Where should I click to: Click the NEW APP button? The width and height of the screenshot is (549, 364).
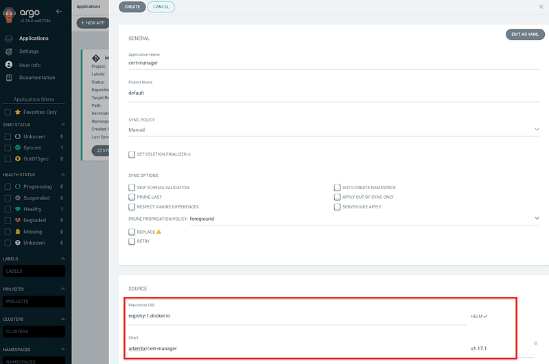[x=93, y=23]
